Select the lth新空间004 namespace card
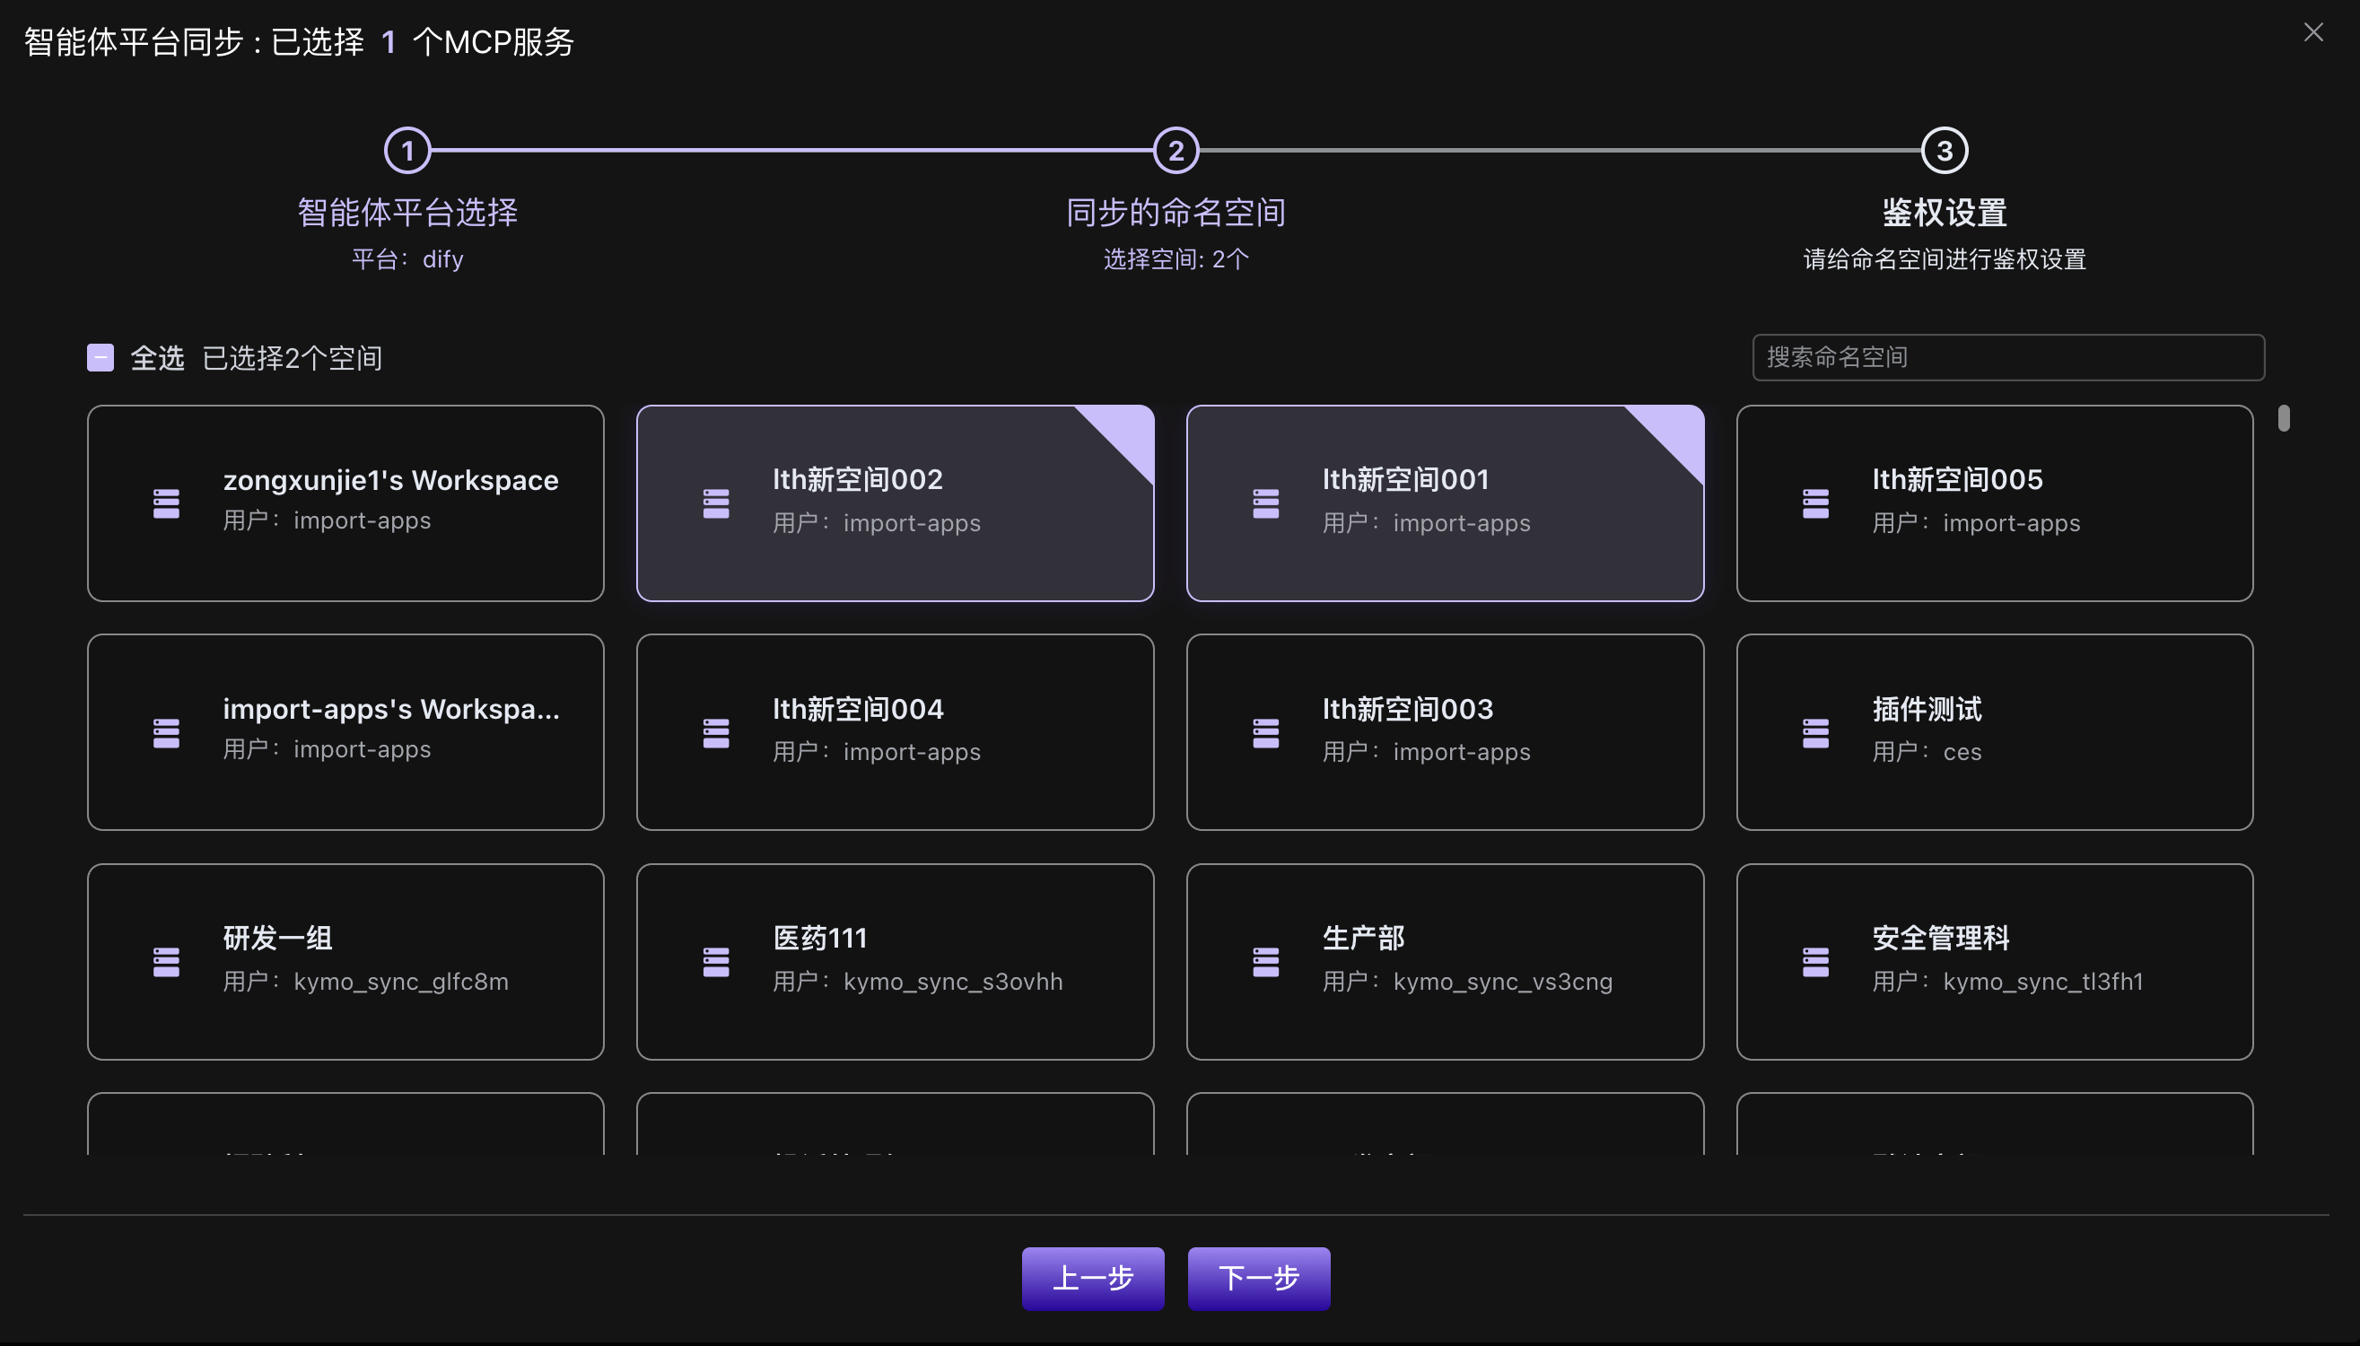Image resolution: width=2360 pixels, height=1346 pixels. pyautogui.click(x=893, y=731)
